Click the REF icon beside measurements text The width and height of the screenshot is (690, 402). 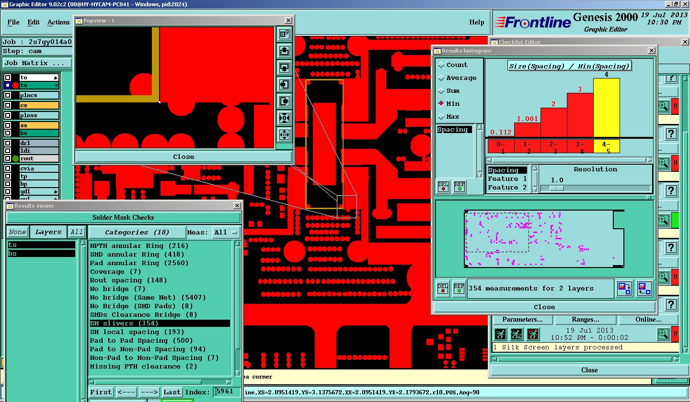pyautogui.click(x=459, y=289)
